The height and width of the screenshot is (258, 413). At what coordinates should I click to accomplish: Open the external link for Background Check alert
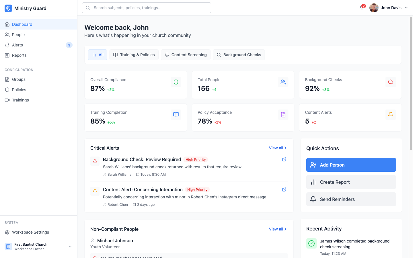pyautogui.click(x=284, y=159)
